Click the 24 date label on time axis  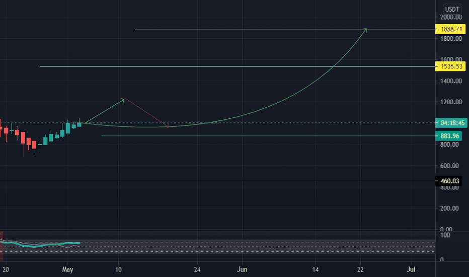[x=197, y=269]
